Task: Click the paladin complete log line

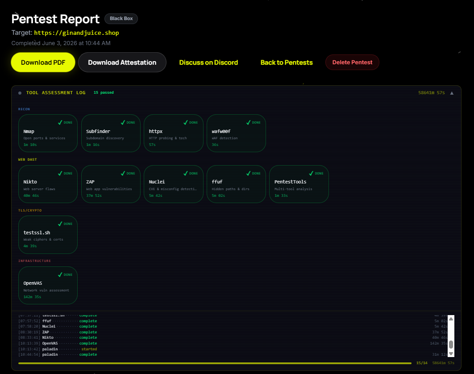Action: 233,355
